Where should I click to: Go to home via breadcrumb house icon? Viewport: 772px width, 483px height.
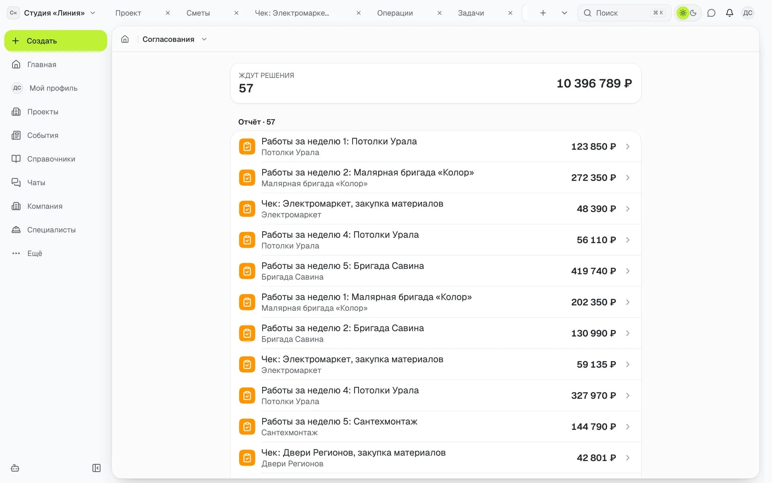pyautogui.click(x=125, y=39)
